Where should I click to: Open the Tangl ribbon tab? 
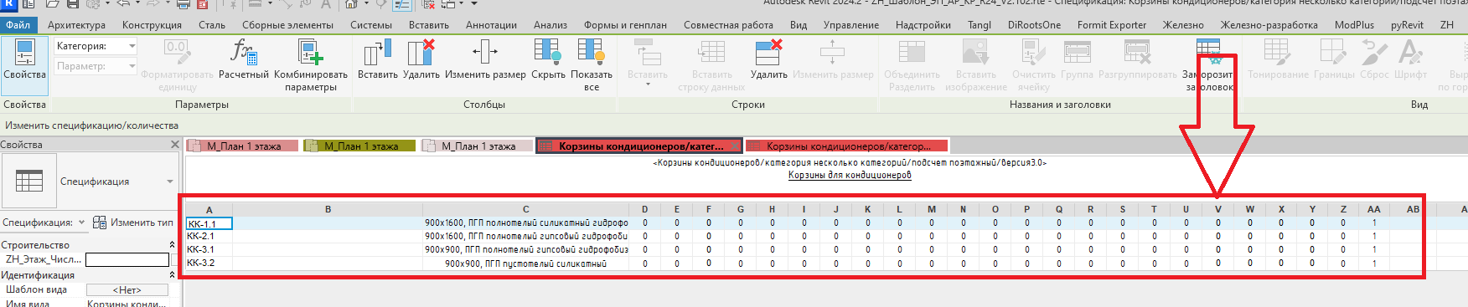980,25
